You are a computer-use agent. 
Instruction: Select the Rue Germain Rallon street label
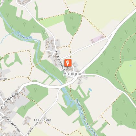tap(10, 101)
